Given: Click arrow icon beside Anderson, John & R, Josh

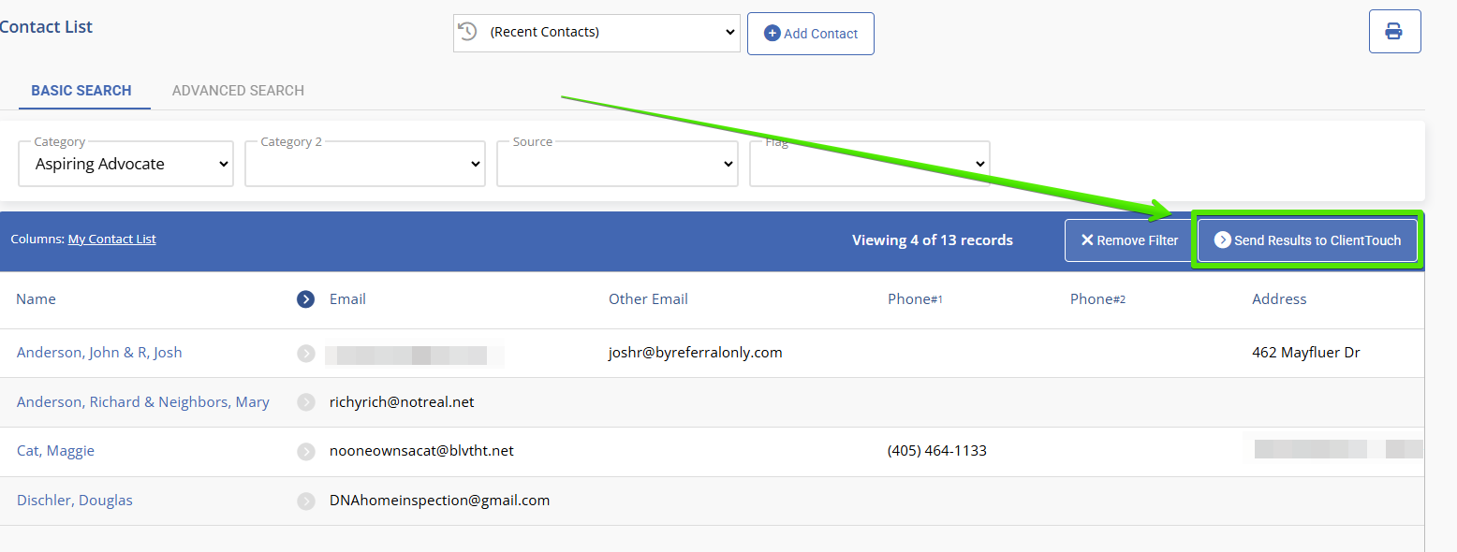Looking at the screenshot, I should [305, 353].
